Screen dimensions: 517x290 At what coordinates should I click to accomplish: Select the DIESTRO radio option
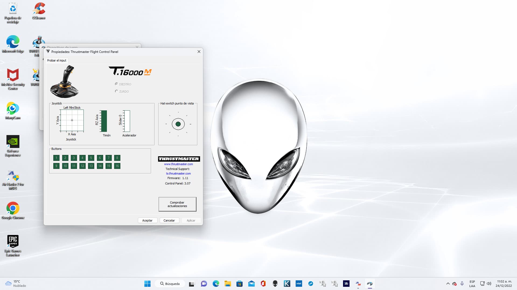click(x=117, y=84)
